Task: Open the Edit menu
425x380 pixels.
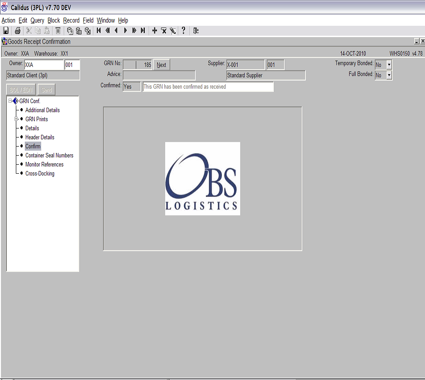Action: click(23, 20)
